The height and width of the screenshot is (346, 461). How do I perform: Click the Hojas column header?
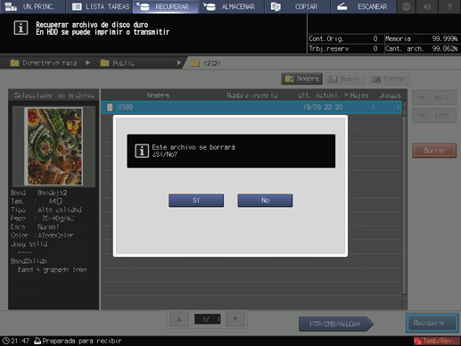(x=359, y=95)
